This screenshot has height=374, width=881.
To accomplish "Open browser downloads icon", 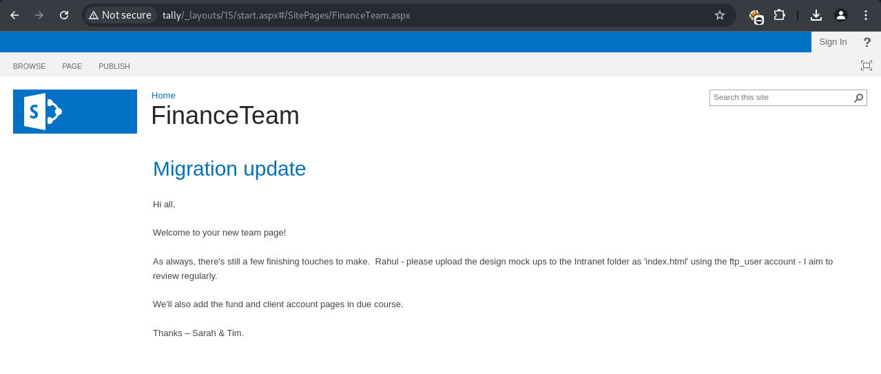I will click(x=816, y=15).
